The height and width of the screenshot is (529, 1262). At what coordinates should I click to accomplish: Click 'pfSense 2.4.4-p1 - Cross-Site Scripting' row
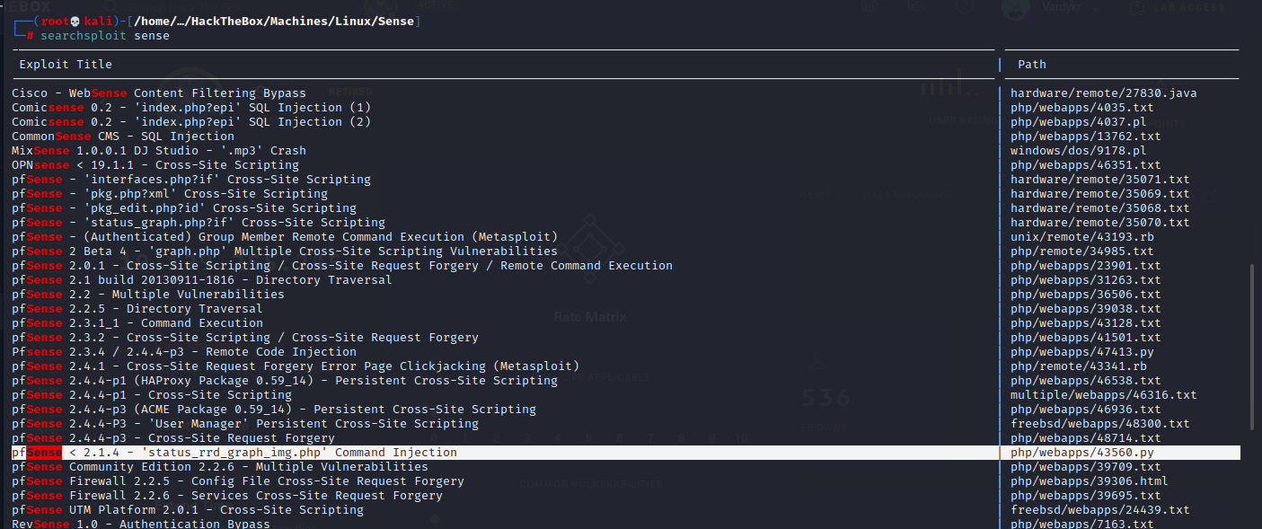pyautogui.click(x=152, y=395)
